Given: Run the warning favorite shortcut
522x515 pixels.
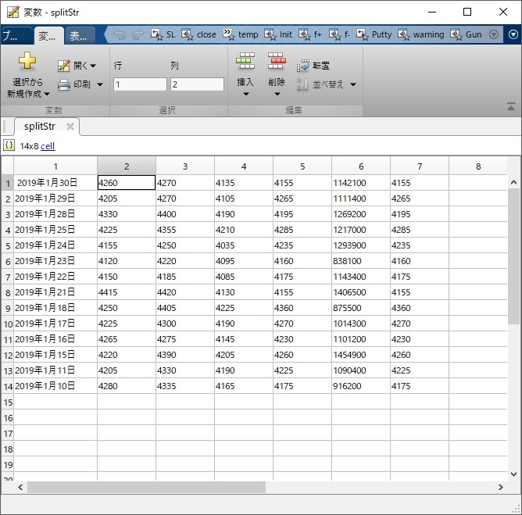Looking at the screenshot, I should [x=421, y=34].
